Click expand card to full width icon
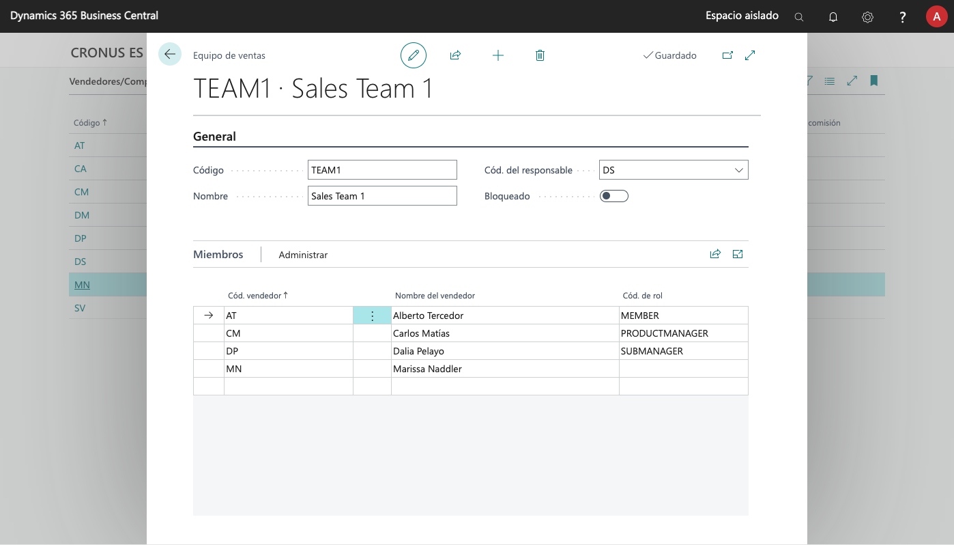The height and width of the screenshot is (545, 954). [750, 55]
